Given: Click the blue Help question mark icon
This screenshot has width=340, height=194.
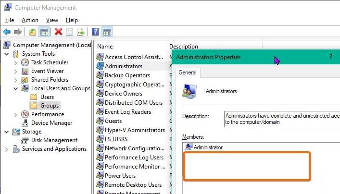Looking at the screenshot, I should tap(95, 32).
